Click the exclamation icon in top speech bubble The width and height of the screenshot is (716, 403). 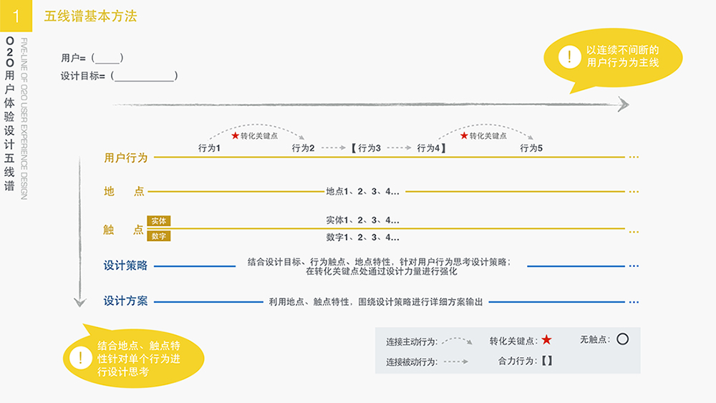[569, 57]
